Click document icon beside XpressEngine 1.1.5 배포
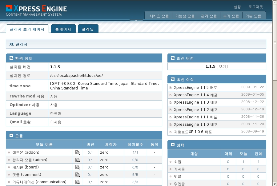The image size is (277, 186). (171, 88)
